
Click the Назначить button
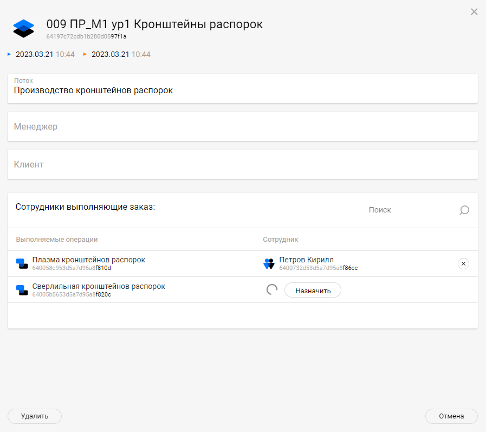(313, 291)
